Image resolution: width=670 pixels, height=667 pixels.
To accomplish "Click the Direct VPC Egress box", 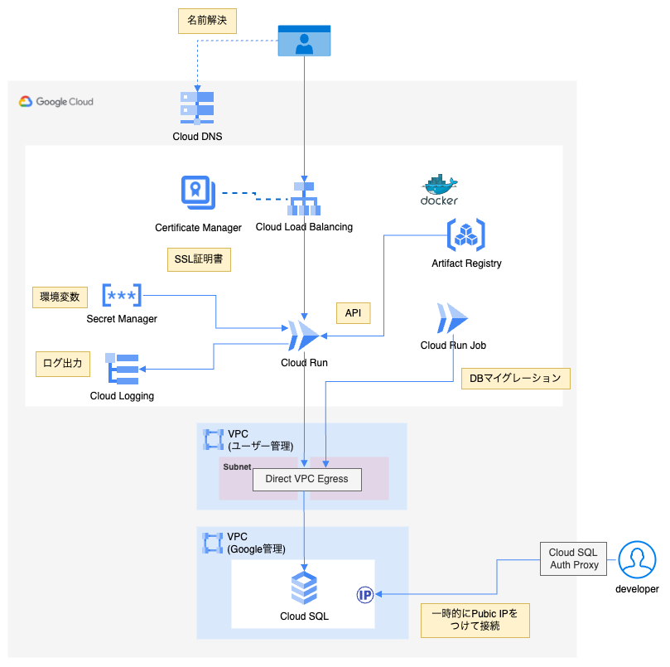I will click(306, 479).
